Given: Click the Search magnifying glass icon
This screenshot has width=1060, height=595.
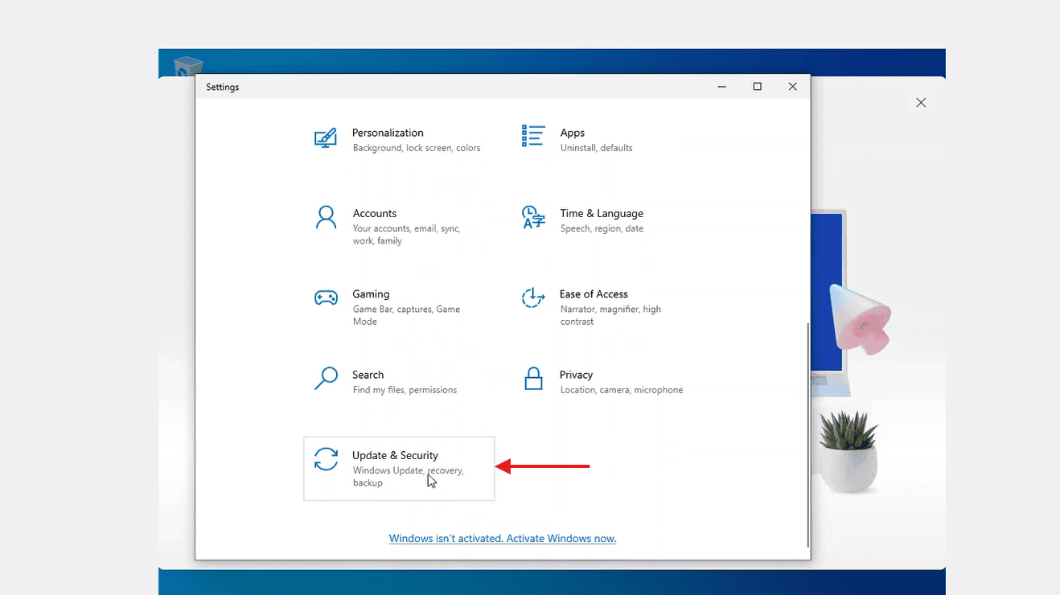Looking at the screenshot, I should click(x=326, y=379).
